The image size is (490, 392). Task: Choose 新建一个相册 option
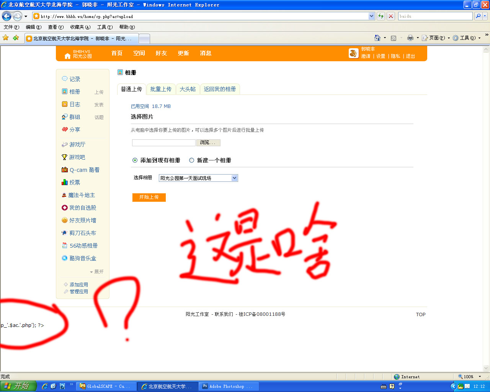click(x=191, y=160)
